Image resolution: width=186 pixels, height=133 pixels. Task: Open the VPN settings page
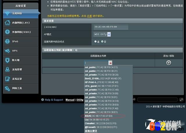pyautogui.click(x=21, y=51)
